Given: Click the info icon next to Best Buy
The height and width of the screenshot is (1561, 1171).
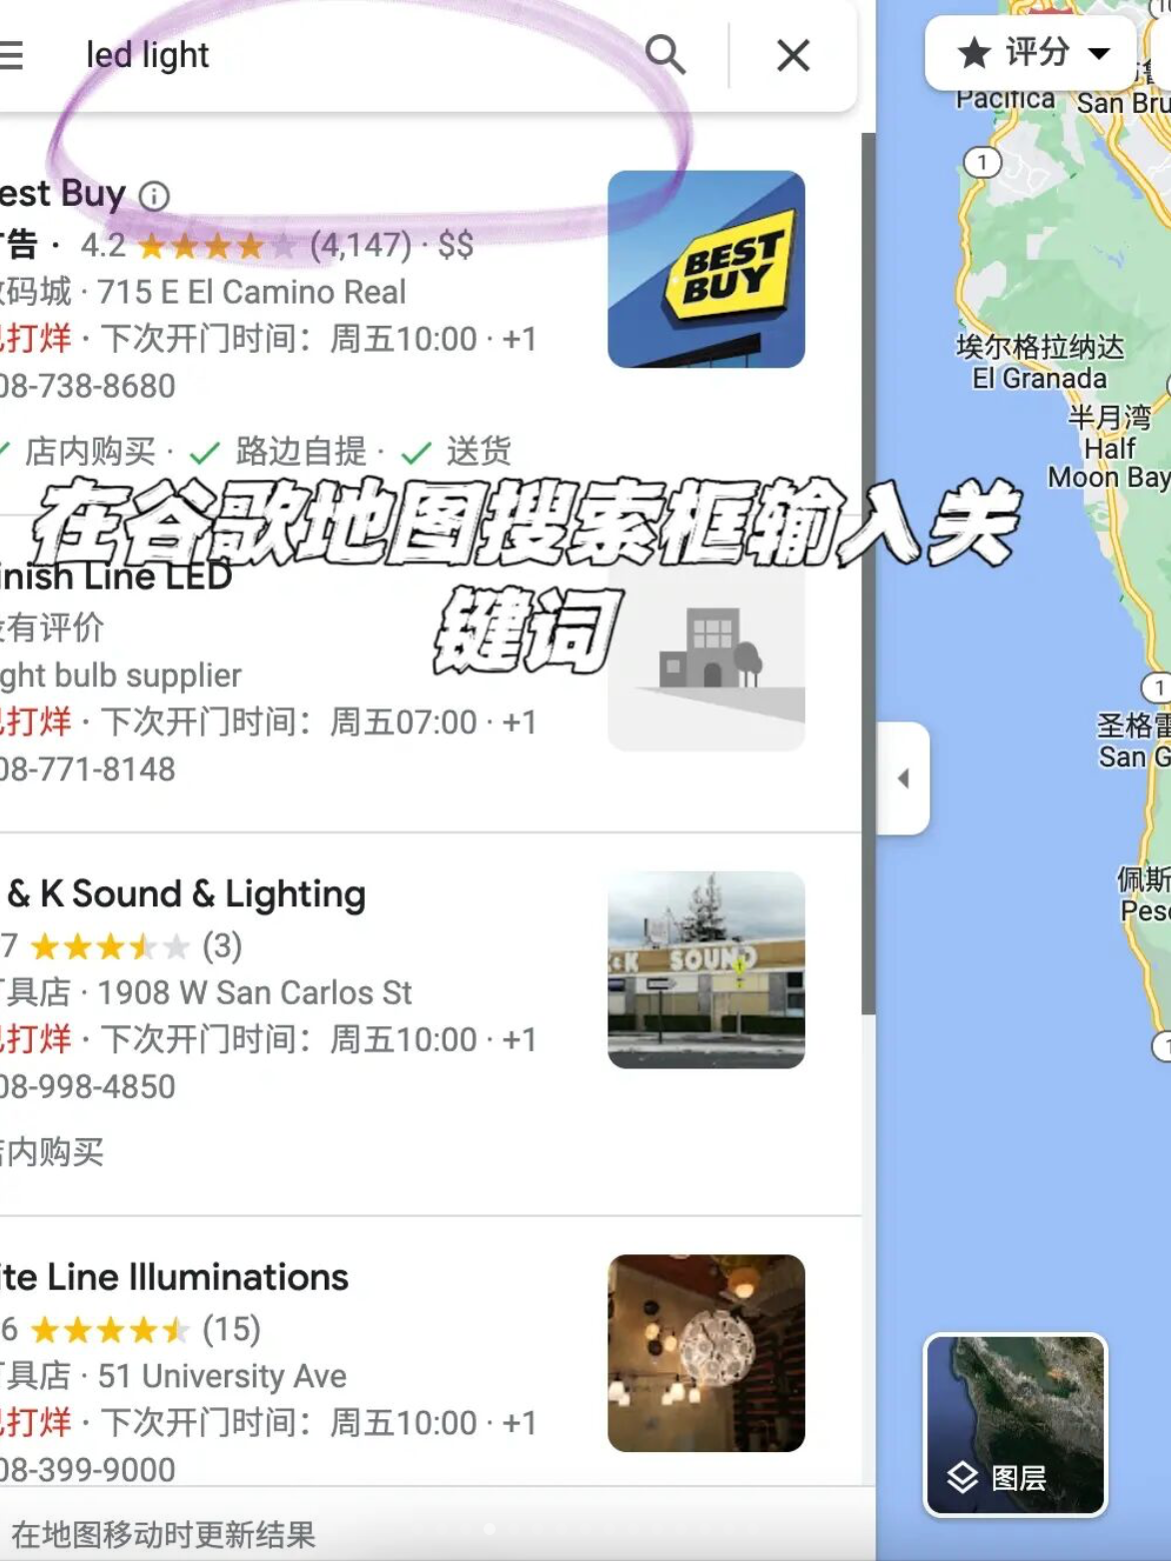Looking at the screenshot, I should [x=154, y=195].
